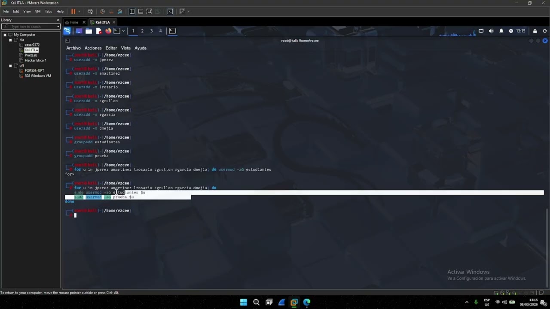The height and width of the screenshot is (309, 550).
Task: Click the Kali logout icon
Action: (x=545, y=31)
